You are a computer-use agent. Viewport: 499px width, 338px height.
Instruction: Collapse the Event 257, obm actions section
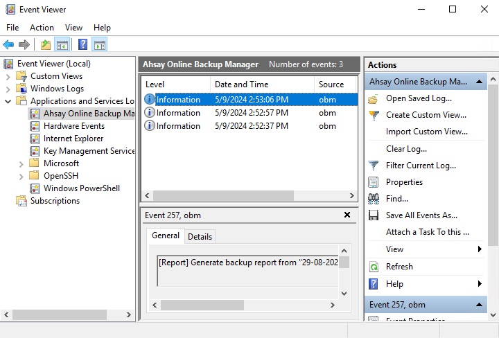coord(480,305)
